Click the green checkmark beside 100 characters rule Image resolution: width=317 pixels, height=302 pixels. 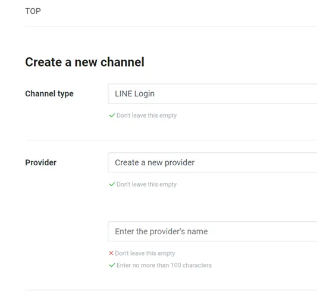click(112, 265)
